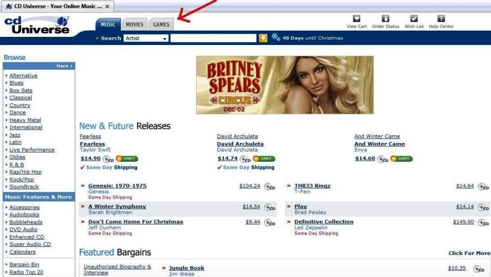Add Fearless to cart with green CART button
The width and height of the screenshot is (491, 277).
pyautogui.click(x=127, y=159)
